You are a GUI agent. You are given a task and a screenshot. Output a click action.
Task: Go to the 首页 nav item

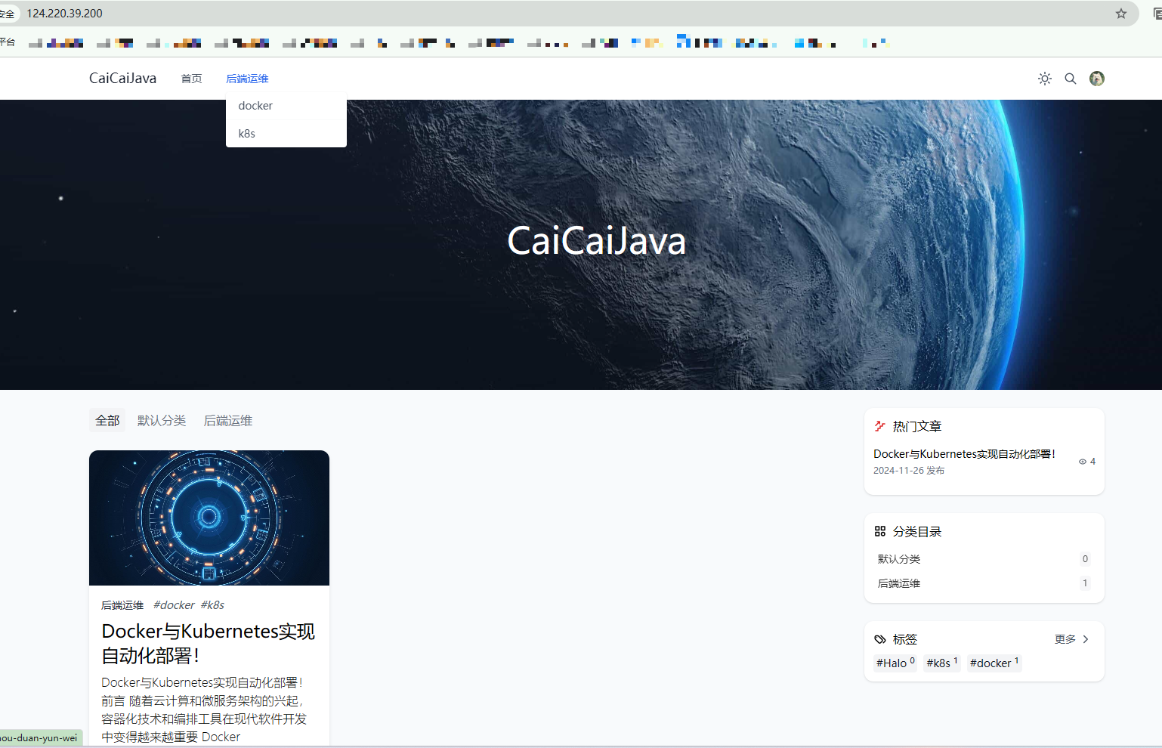[192, 79]
